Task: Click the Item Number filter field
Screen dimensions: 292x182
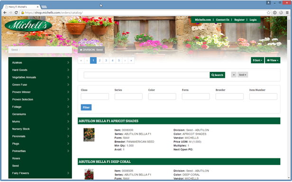Action: 263,96
